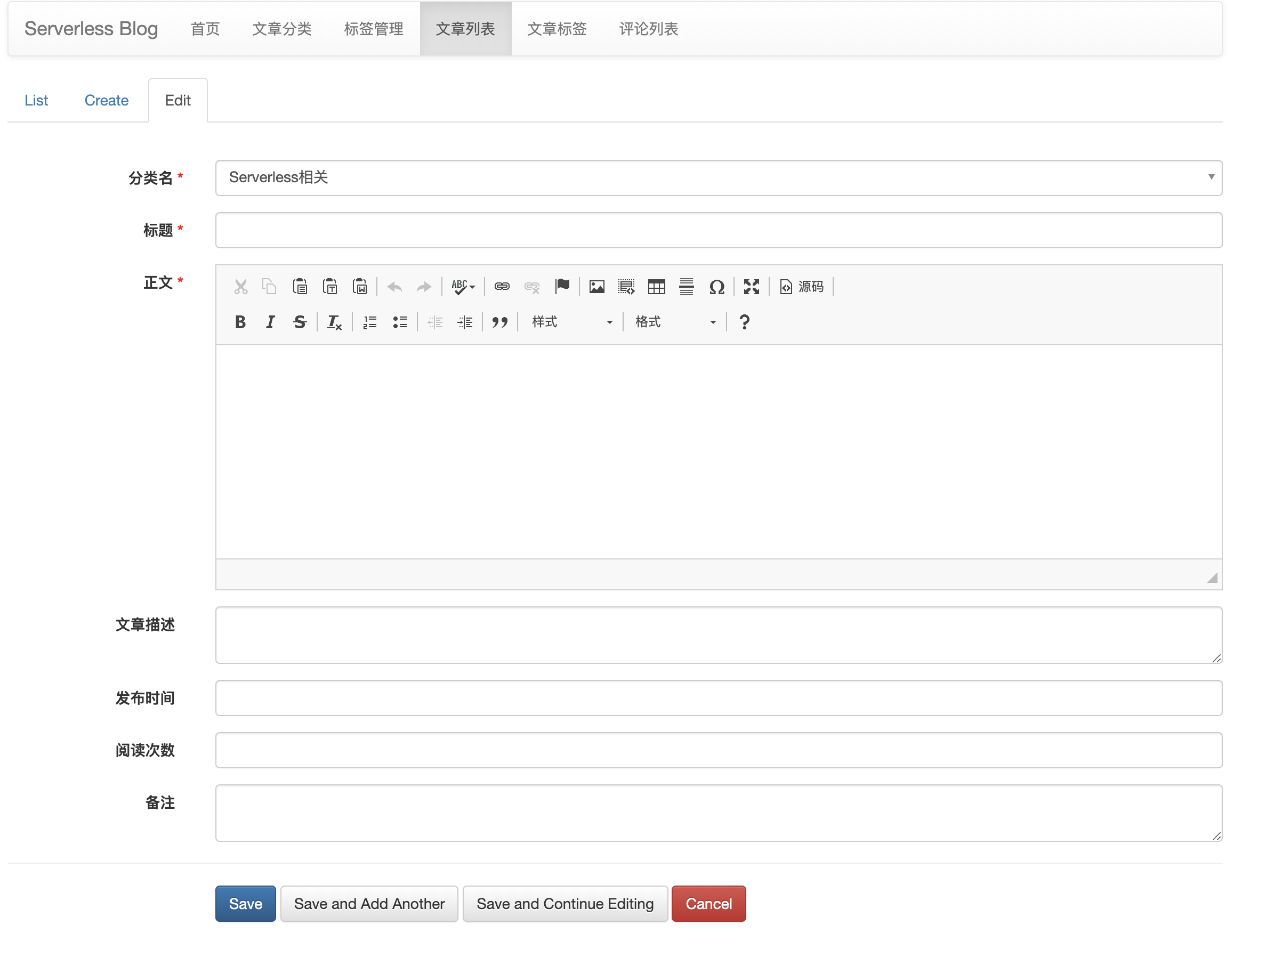Click inside the 正文 editor body
The width and height of the screenshot is (1274, 974).
pyautogui.click(x=719, y=452)
